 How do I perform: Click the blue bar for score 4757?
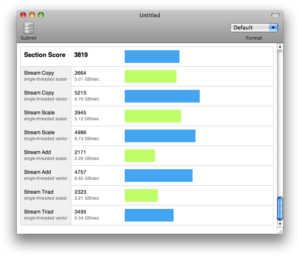[x=158, y=176]
